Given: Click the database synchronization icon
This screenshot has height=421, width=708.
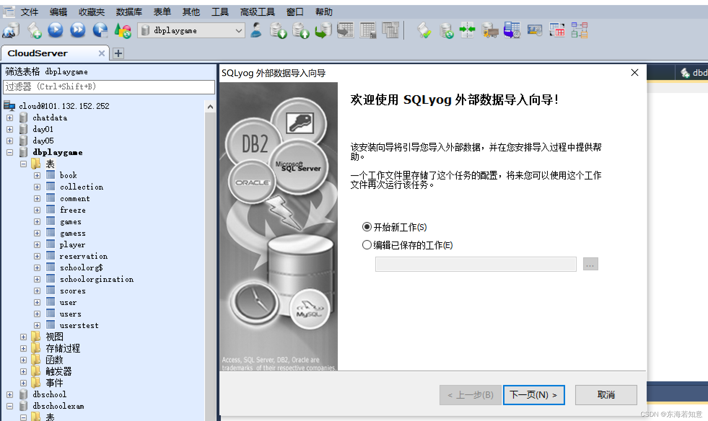Looking at the screenshot, I should click(446, 30).
